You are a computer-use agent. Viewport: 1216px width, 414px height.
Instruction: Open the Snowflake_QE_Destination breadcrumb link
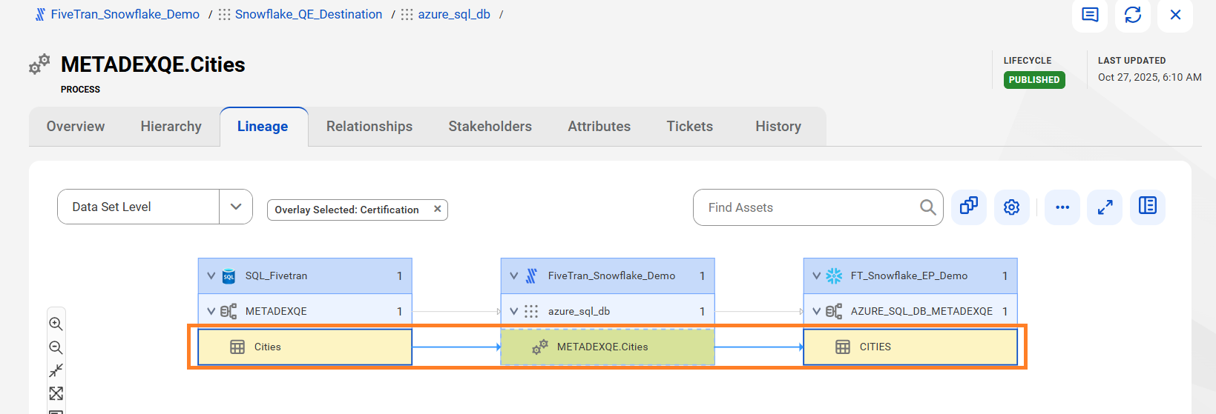[308, 15]
